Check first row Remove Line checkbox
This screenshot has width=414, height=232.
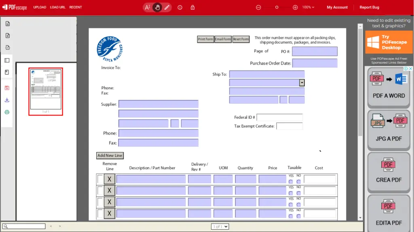(100, 179)
